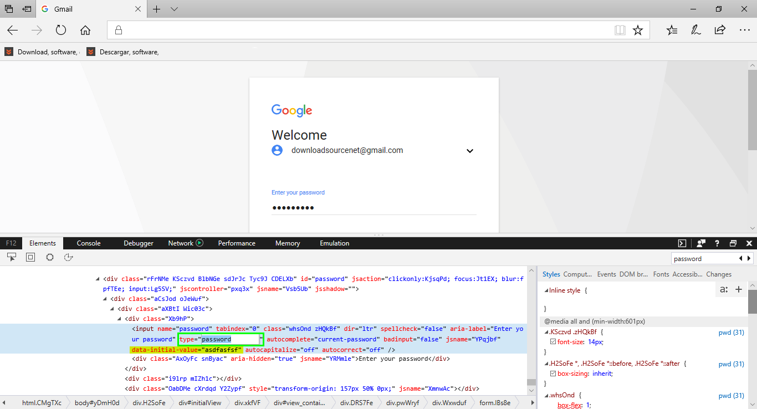Show the console drawer icon

682,243
